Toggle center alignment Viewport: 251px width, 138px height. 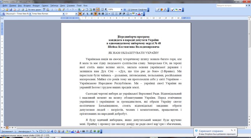pyautogui.click(x=95, y=14)
